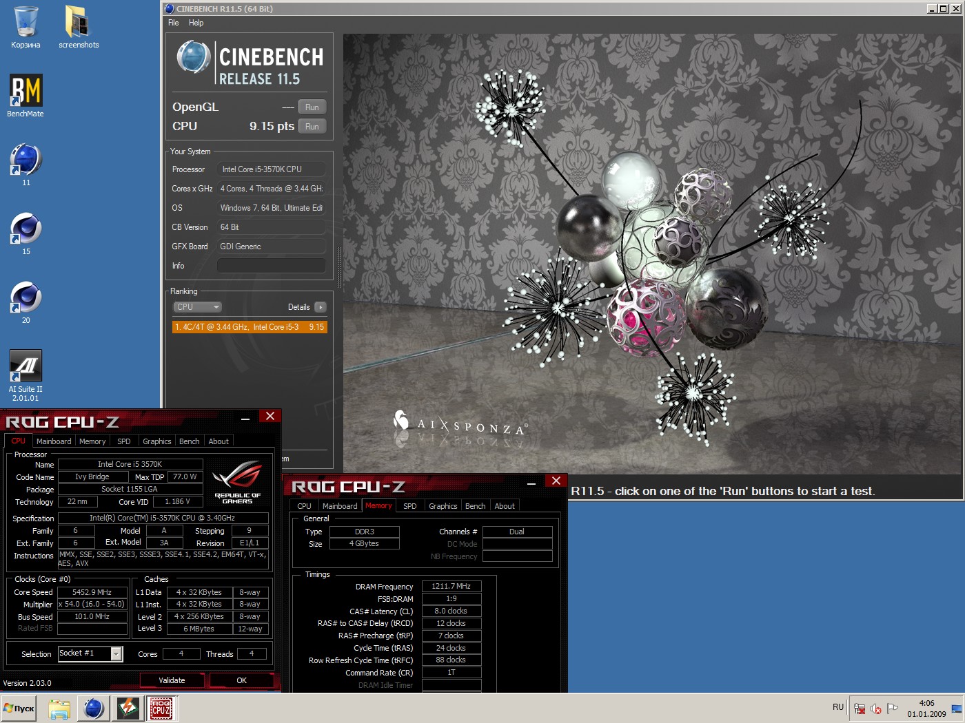This screenshot has width=965, height=723.
Task: Open Bench tab in left CPU-Z
Action: coord(190,441)
